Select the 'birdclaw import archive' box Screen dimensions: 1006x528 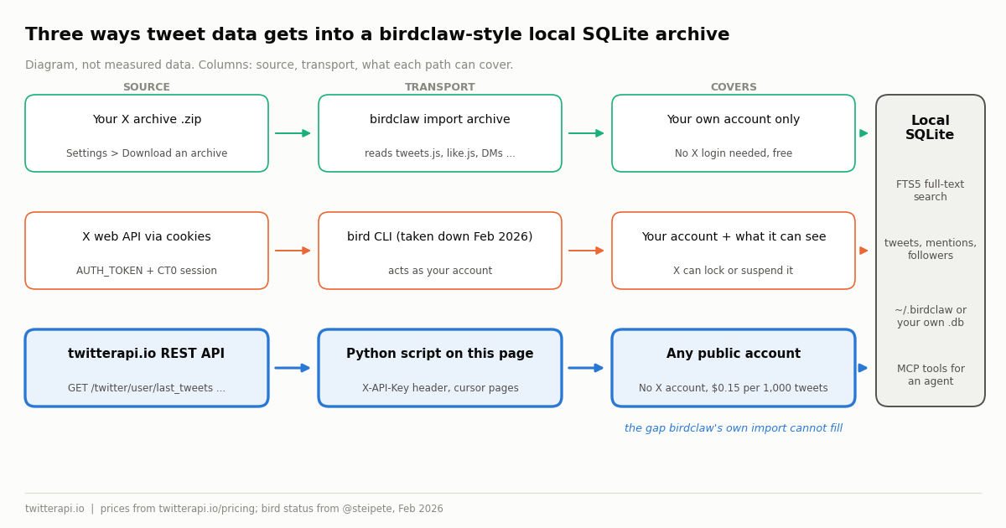[x=440, y=133]
